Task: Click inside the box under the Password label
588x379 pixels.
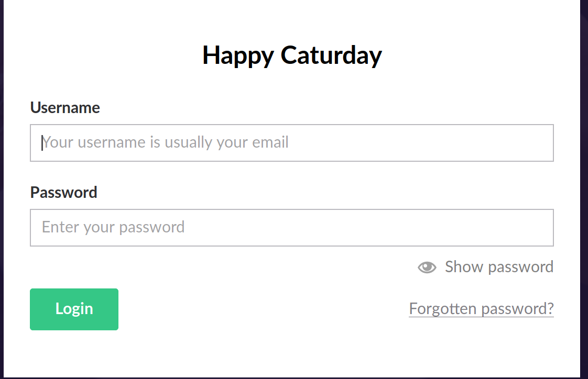Action: (291, 228)
